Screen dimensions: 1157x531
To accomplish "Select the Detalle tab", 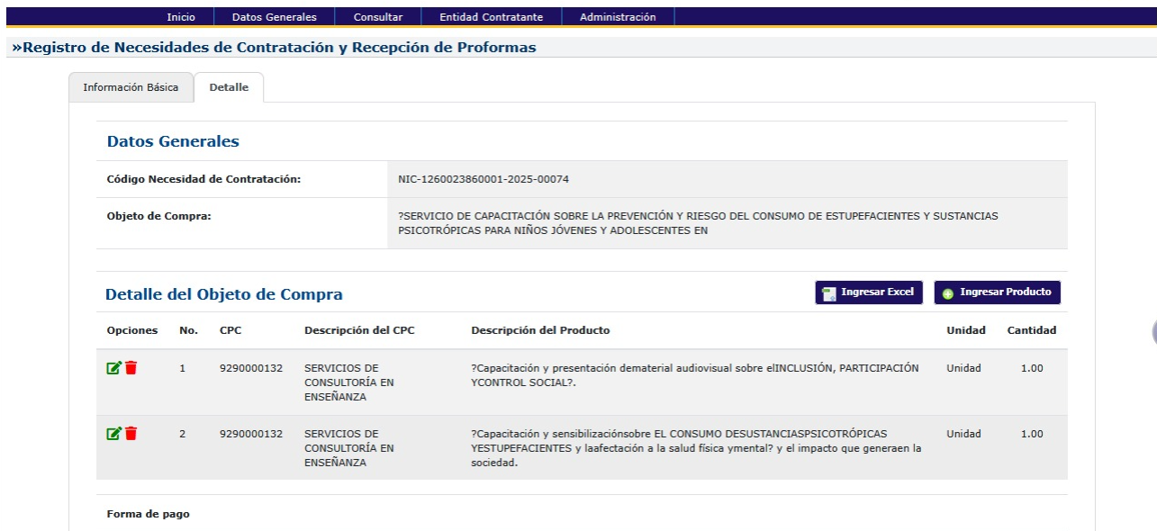I will [229, 87].
